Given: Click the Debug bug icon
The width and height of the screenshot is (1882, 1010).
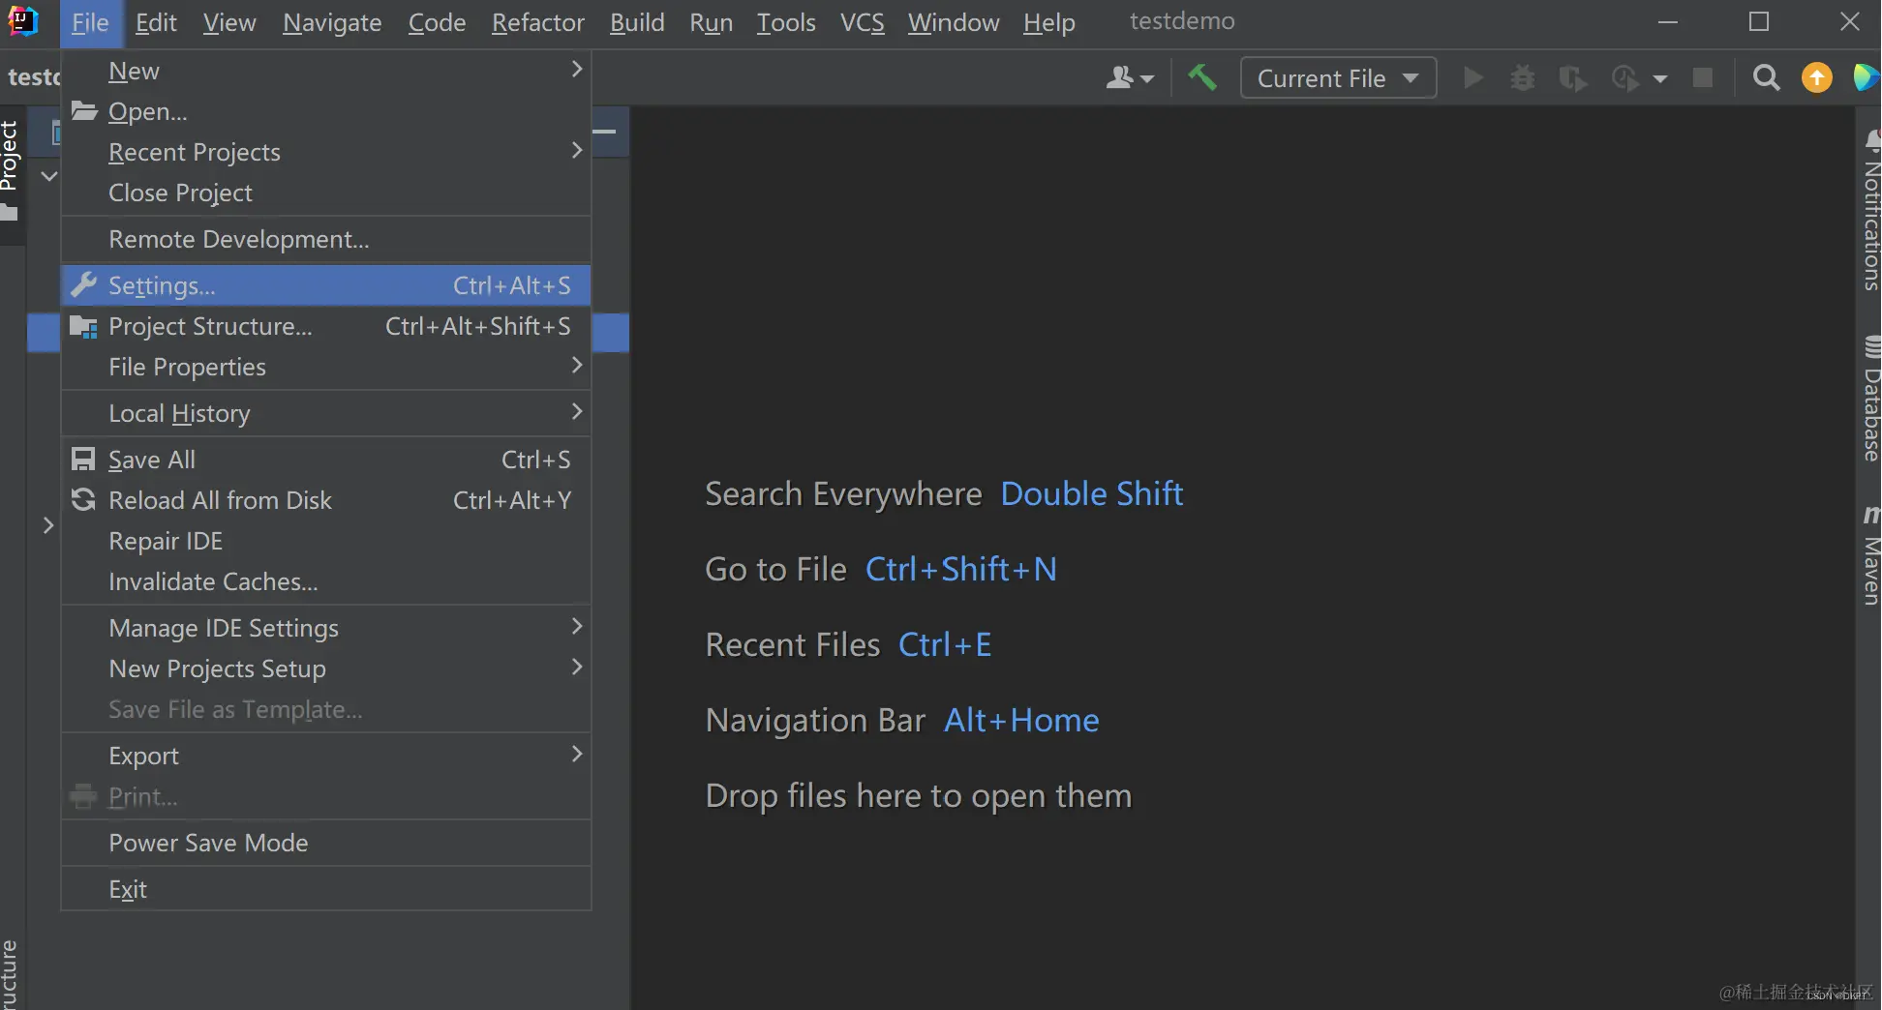Looking at the screenshot, I should (1523, 78).
